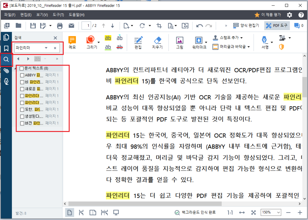Open 서명 dropdown arrow

point(272,42)
